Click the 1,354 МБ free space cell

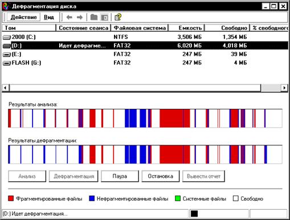(235, 37)
